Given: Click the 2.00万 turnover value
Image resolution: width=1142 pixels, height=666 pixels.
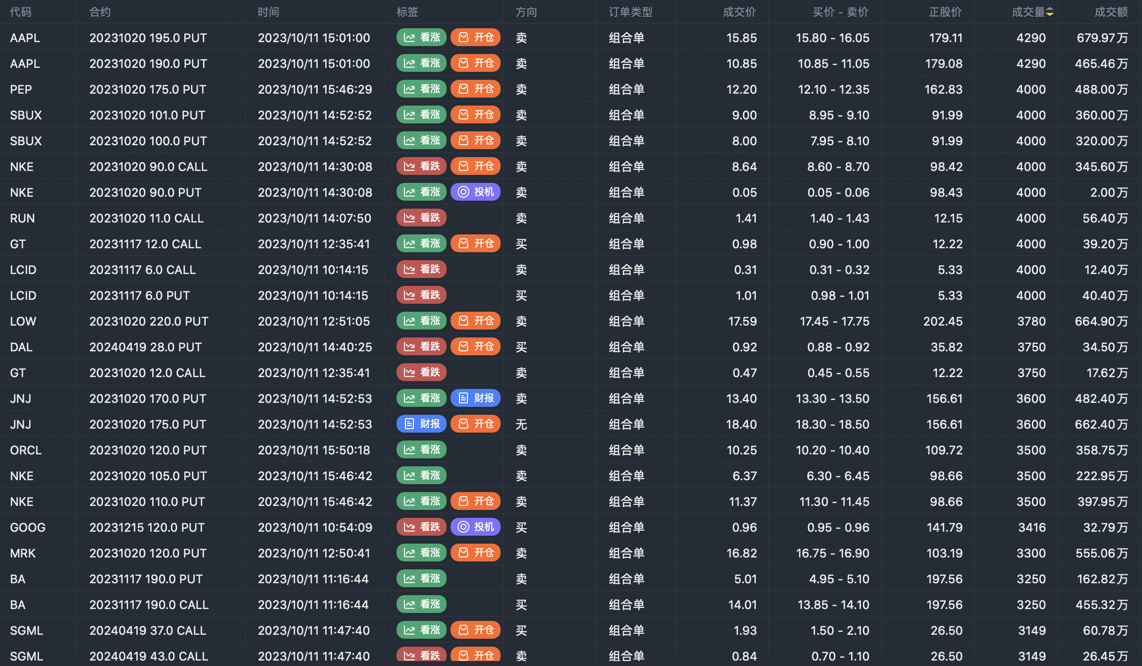Looking at the screenshot, I should 1109,192.
